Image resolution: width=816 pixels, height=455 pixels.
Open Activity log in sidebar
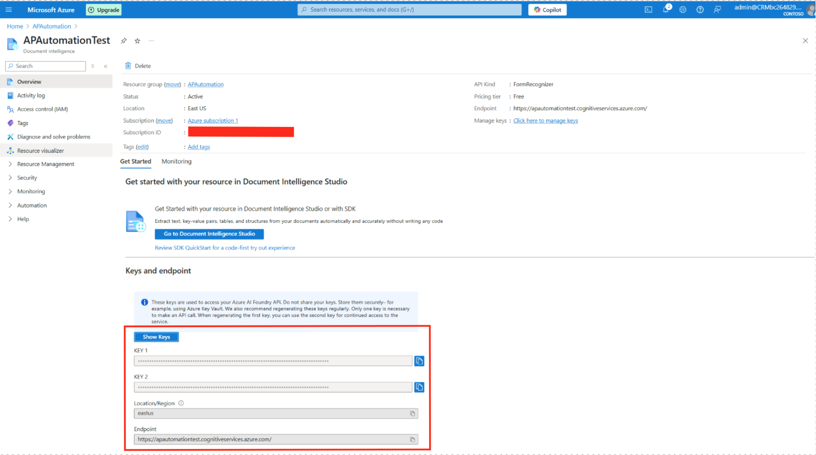tap(31, 95)
